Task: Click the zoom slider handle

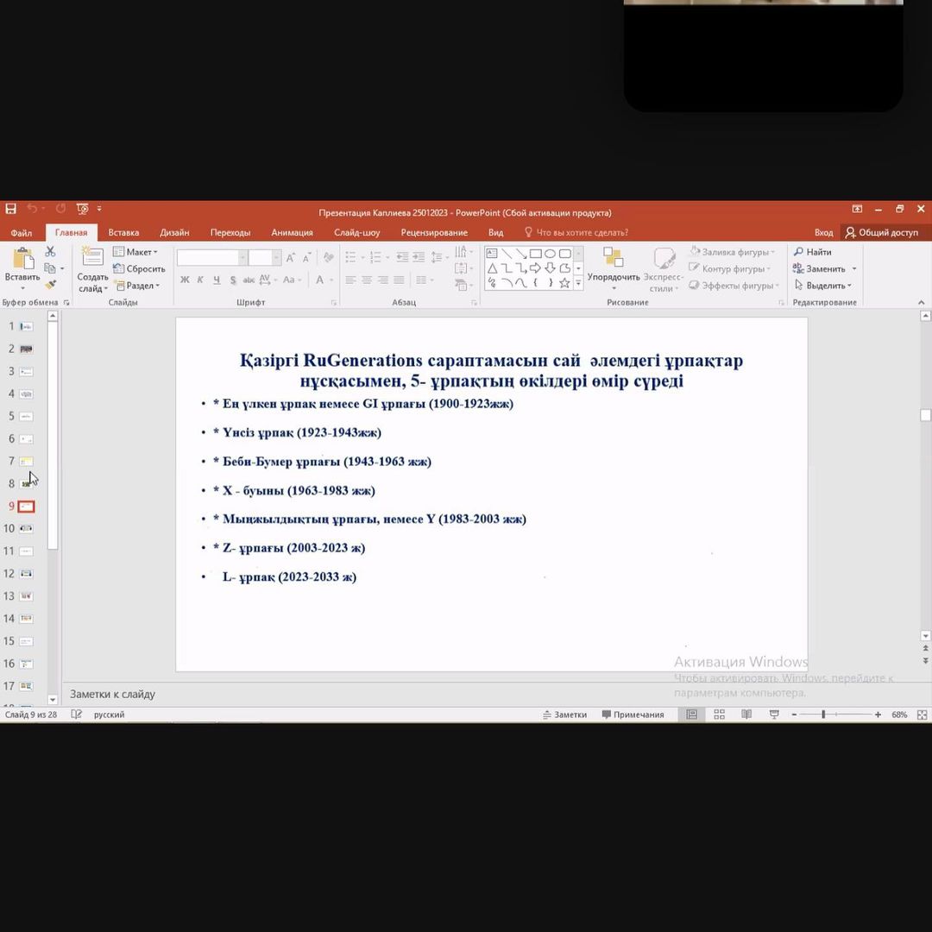Action: pyautogui.click(x=823, y=715)
